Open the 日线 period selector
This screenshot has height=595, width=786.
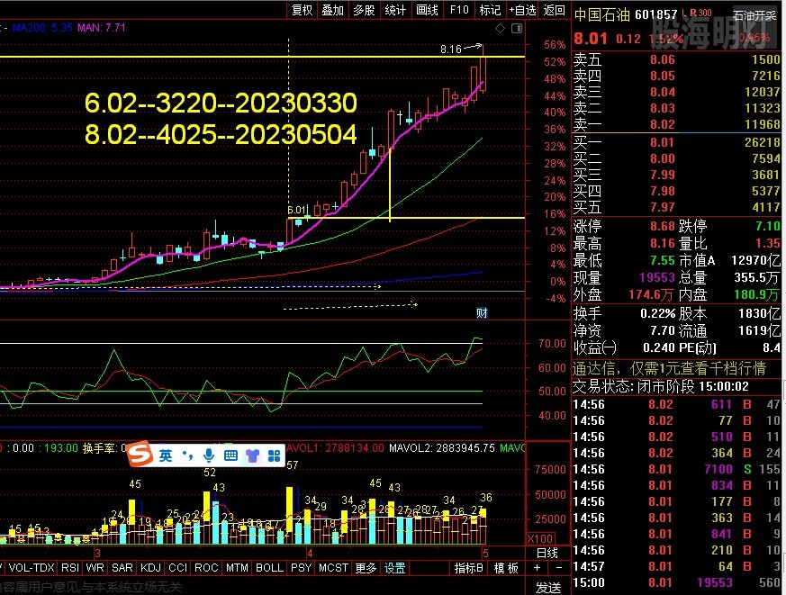click(547, 553)
